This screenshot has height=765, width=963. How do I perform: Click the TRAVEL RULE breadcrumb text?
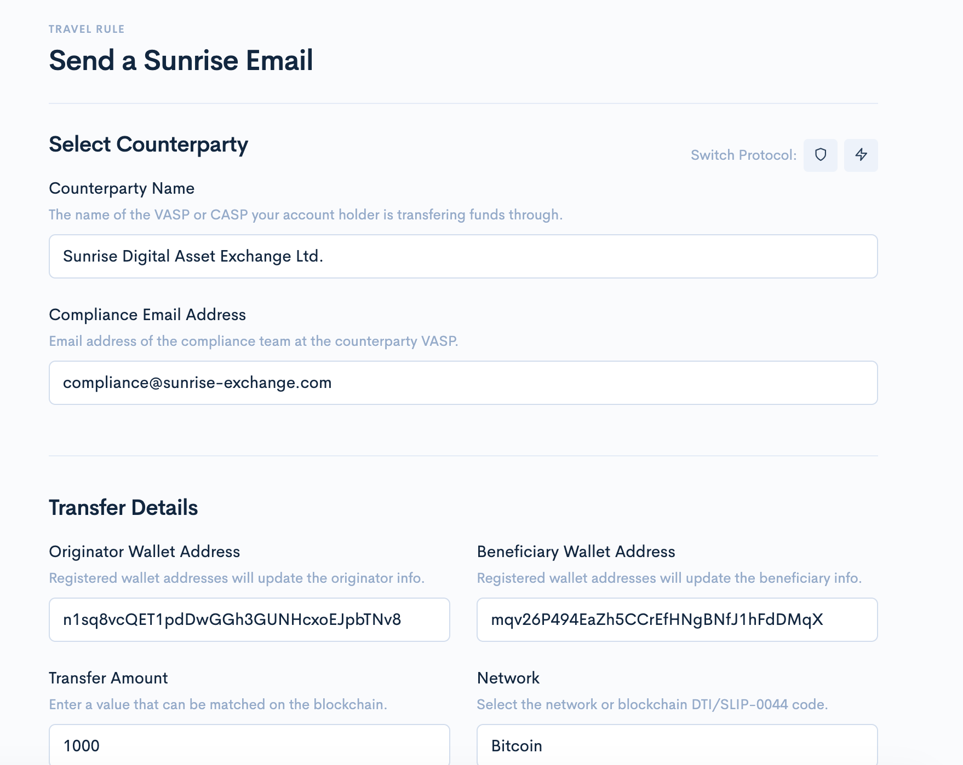click(87, 30)
